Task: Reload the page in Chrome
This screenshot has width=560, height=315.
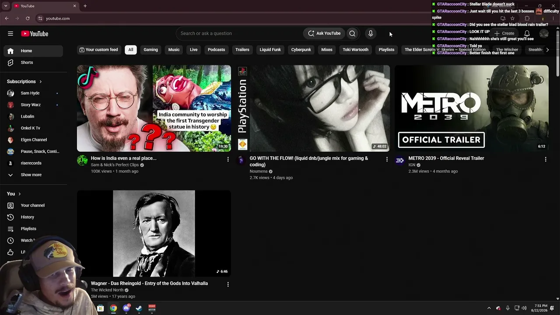Action: [x=28, y=18]
